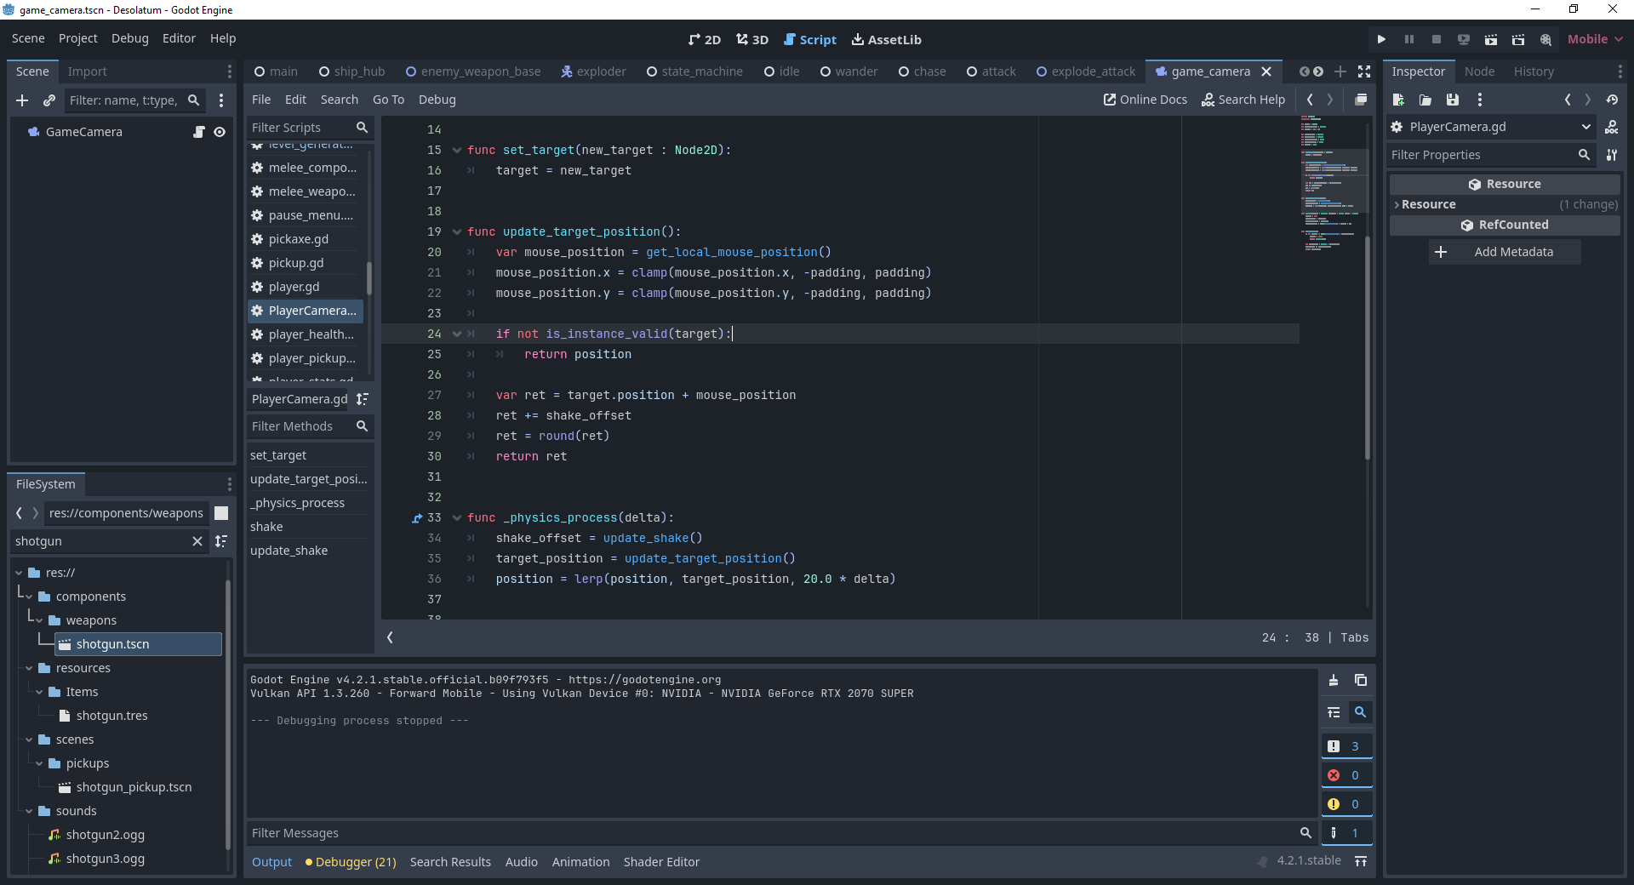Viewport: 1634px width, 885px height.
Task: Switch to the Node dock tab
Action: pos(1479,71)
